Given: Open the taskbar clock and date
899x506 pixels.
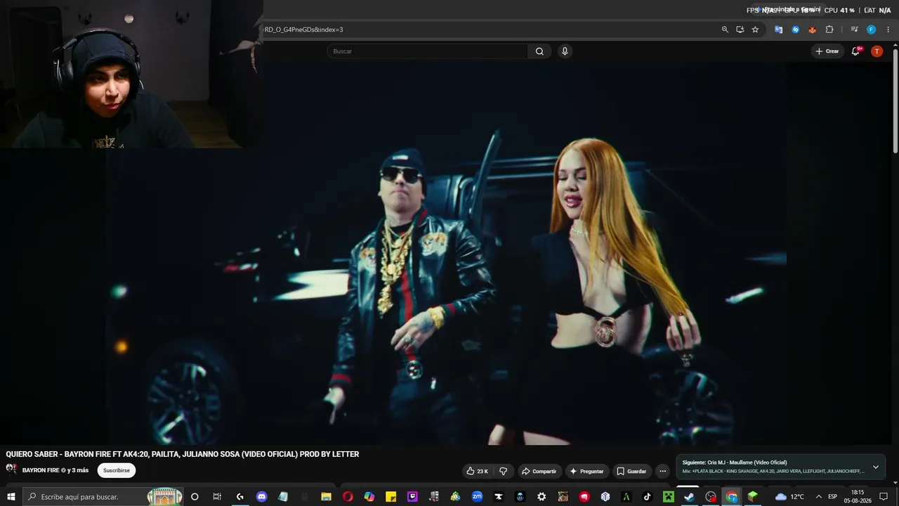Looking at the screenshot, I should 858,497.
